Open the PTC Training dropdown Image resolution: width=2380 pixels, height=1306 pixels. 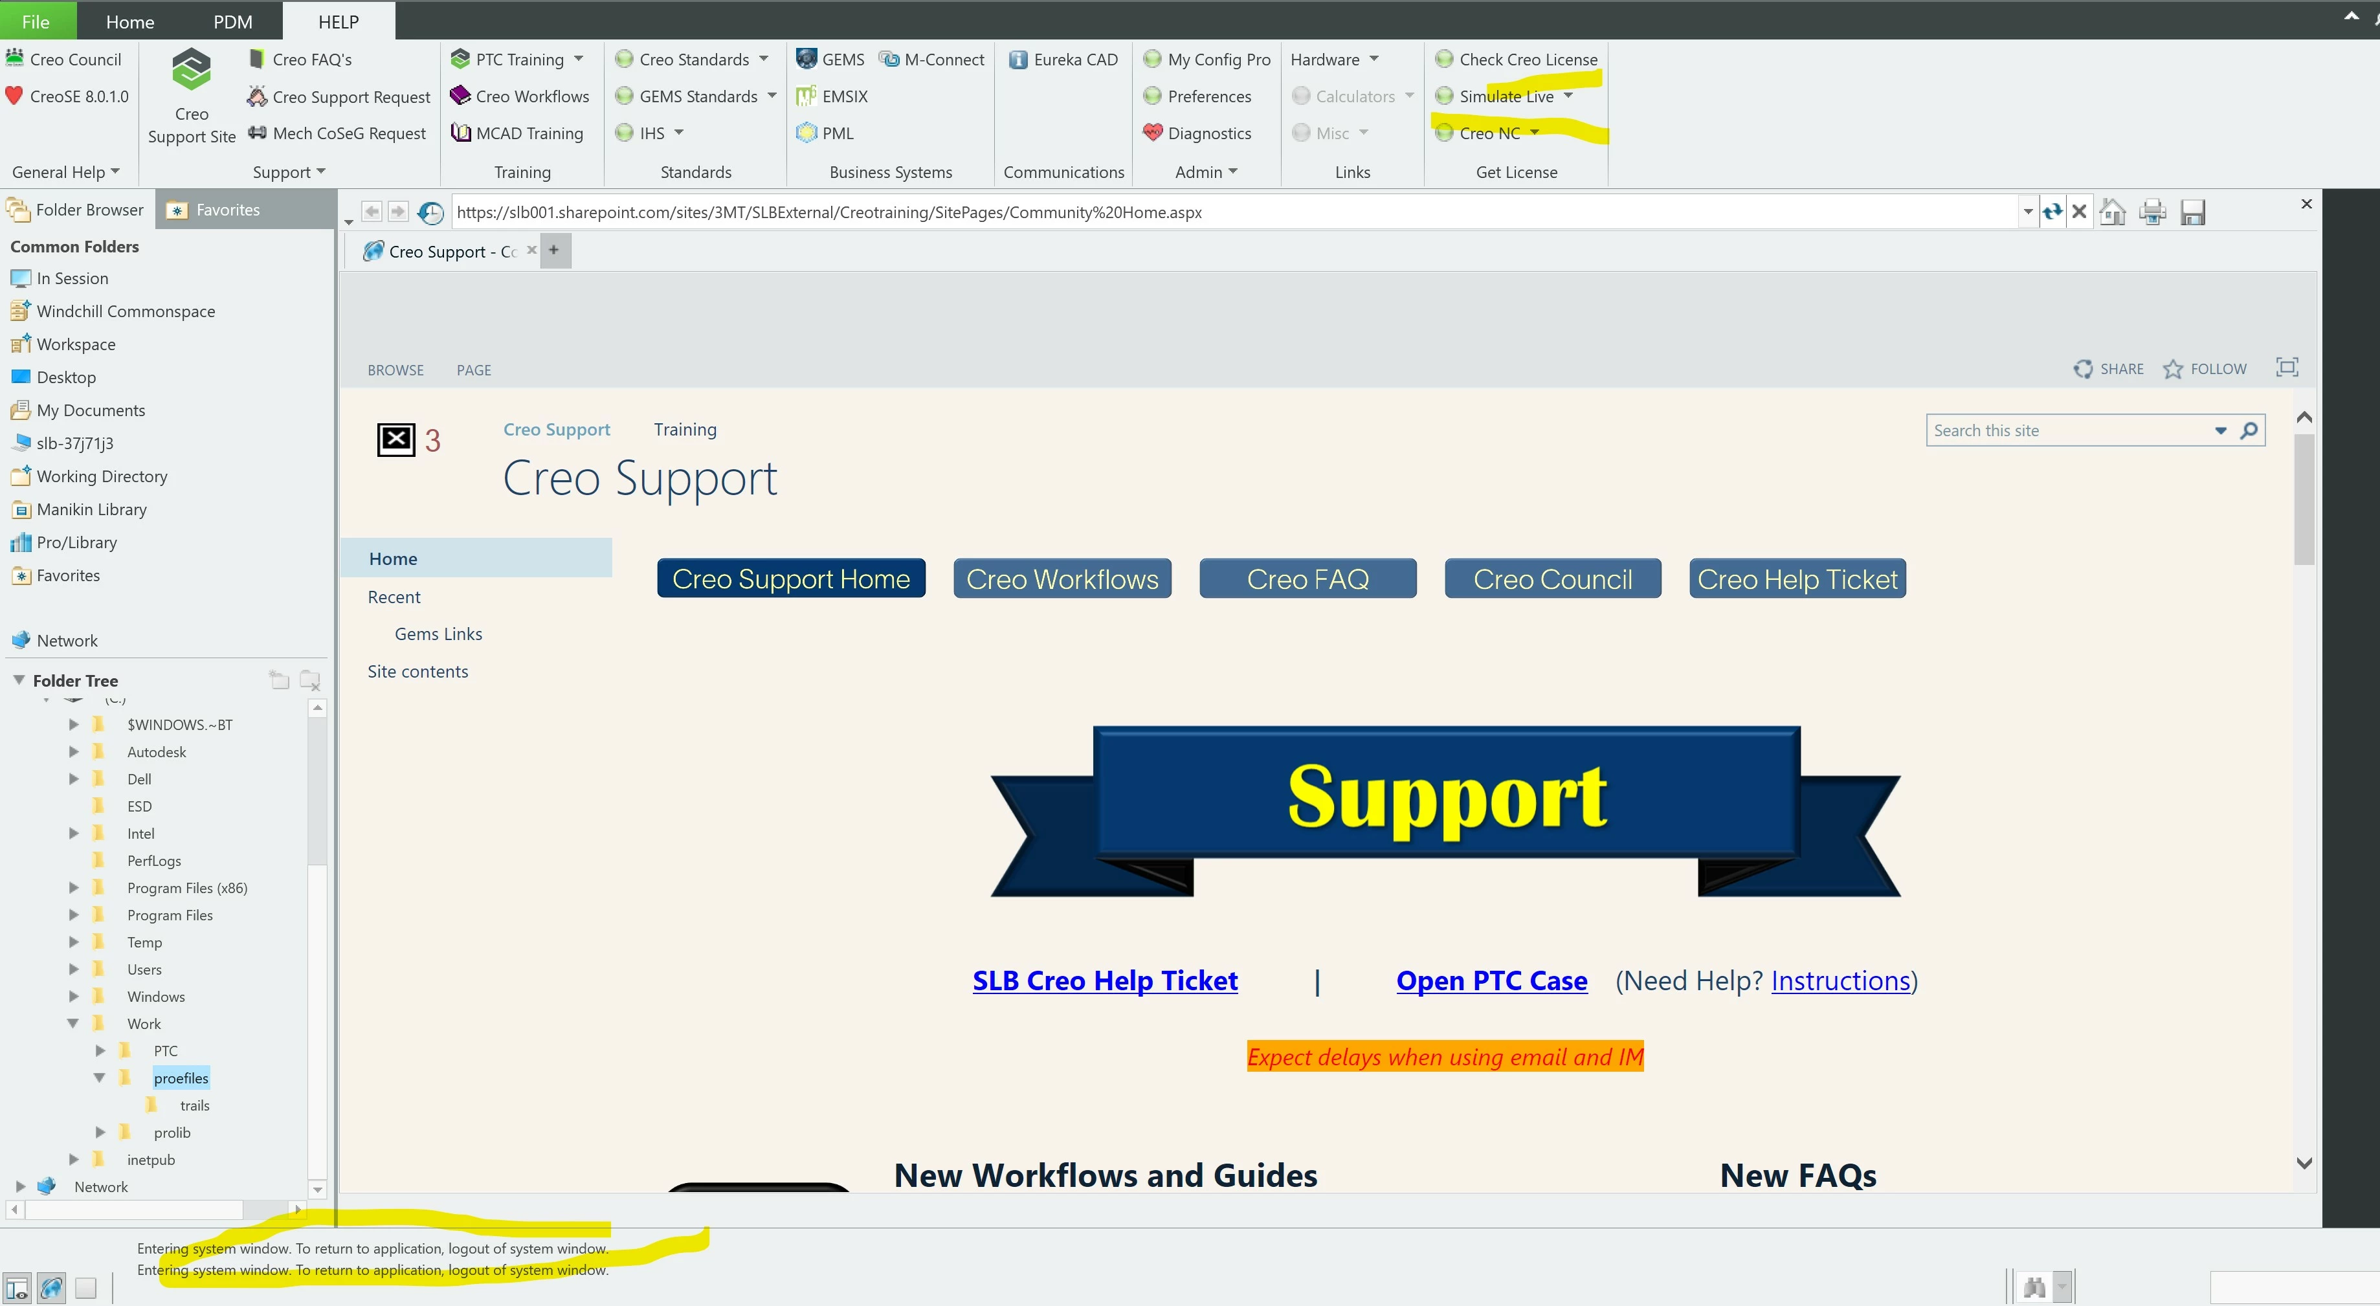click(579, 59)
